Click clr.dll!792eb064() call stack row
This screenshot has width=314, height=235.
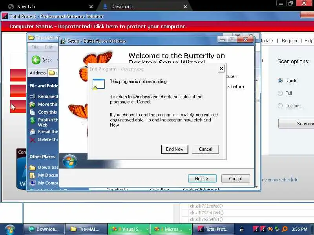207,213
